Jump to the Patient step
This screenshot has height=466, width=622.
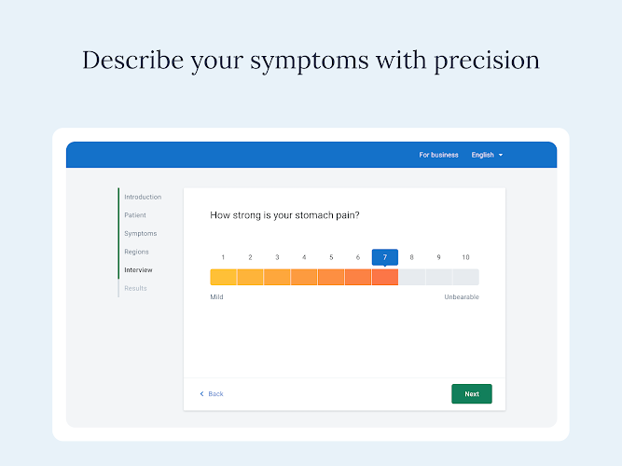(x=135, y=215)
